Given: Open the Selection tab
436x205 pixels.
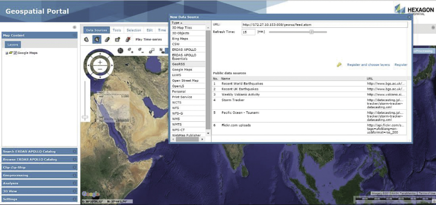Looking at the screenshot, I should (x=134, y=30).
